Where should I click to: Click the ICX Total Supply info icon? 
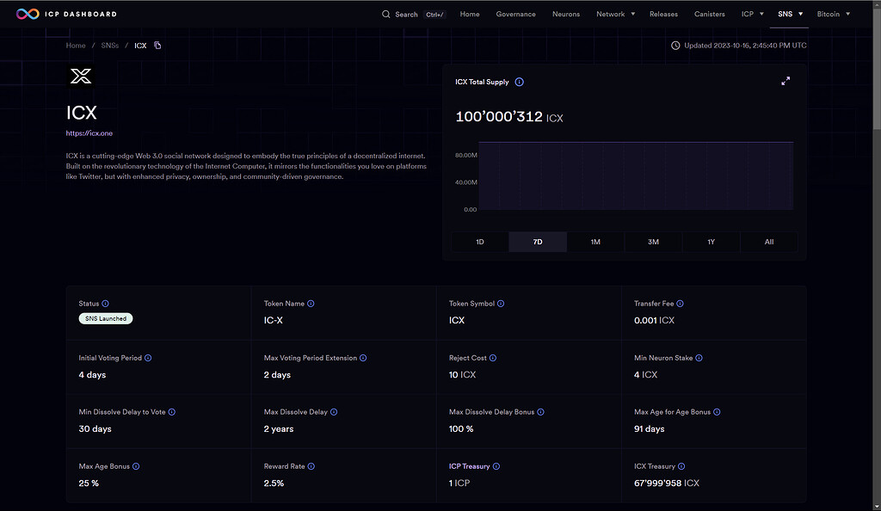[x=519, y=82]
